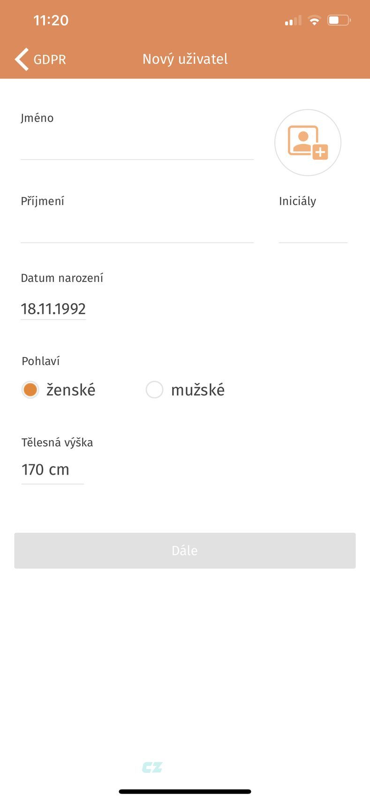Select the mužské radio button
This screenshot has height=801, width=370.
pyautogui.click(x=154, y=389)
